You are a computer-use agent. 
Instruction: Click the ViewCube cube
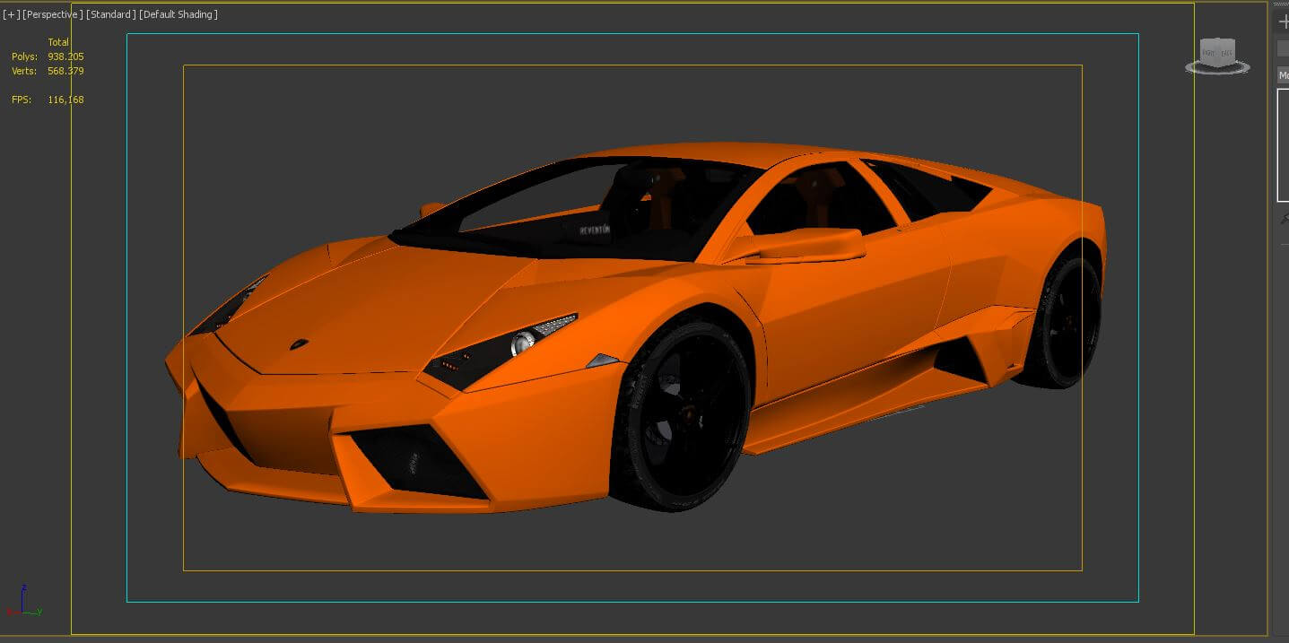(1217, 52)
